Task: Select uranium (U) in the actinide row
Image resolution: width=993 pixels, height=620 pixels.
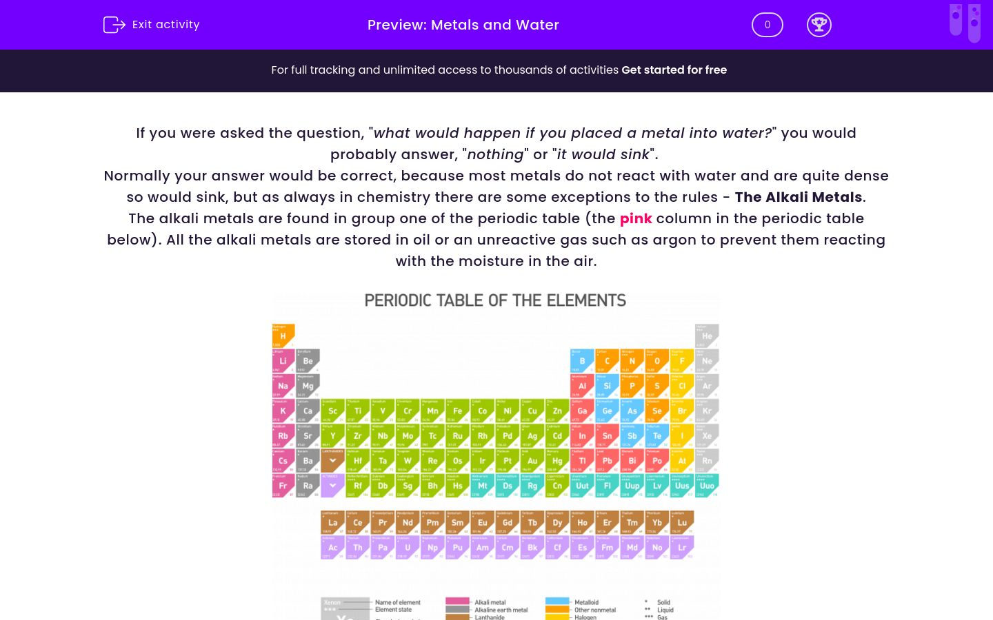Action: [x=408, y=547]
